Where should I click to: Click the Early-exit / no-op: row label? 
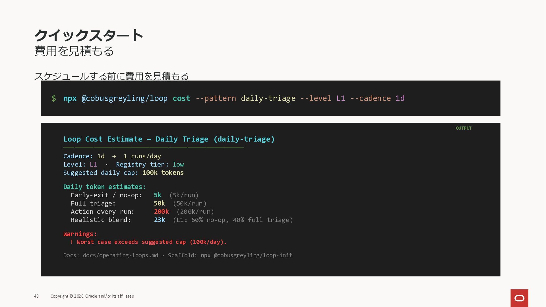(x=106, y=195)
